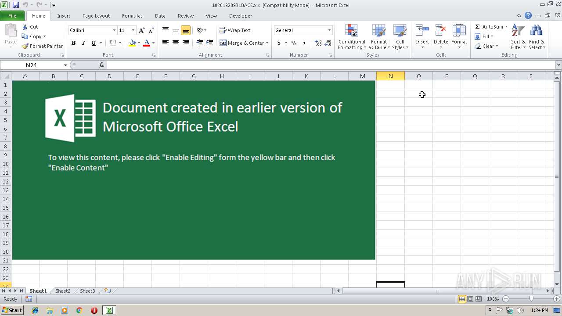Click the Insert cells icon

422,31
